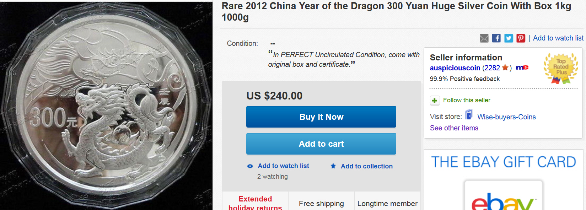The image size is (586, 210).
Task: Share listing on Twitter icon
Action: point(509,38)
